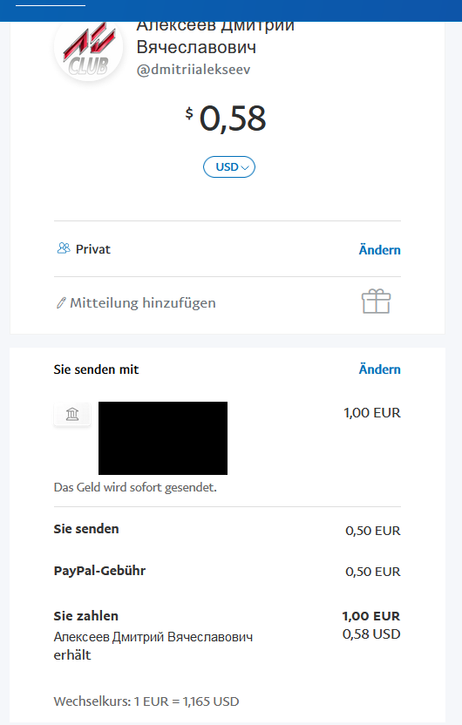Add a note in Mitteilung hinzufügen
The width and height of the screenshot is (462, 725).
143,303
